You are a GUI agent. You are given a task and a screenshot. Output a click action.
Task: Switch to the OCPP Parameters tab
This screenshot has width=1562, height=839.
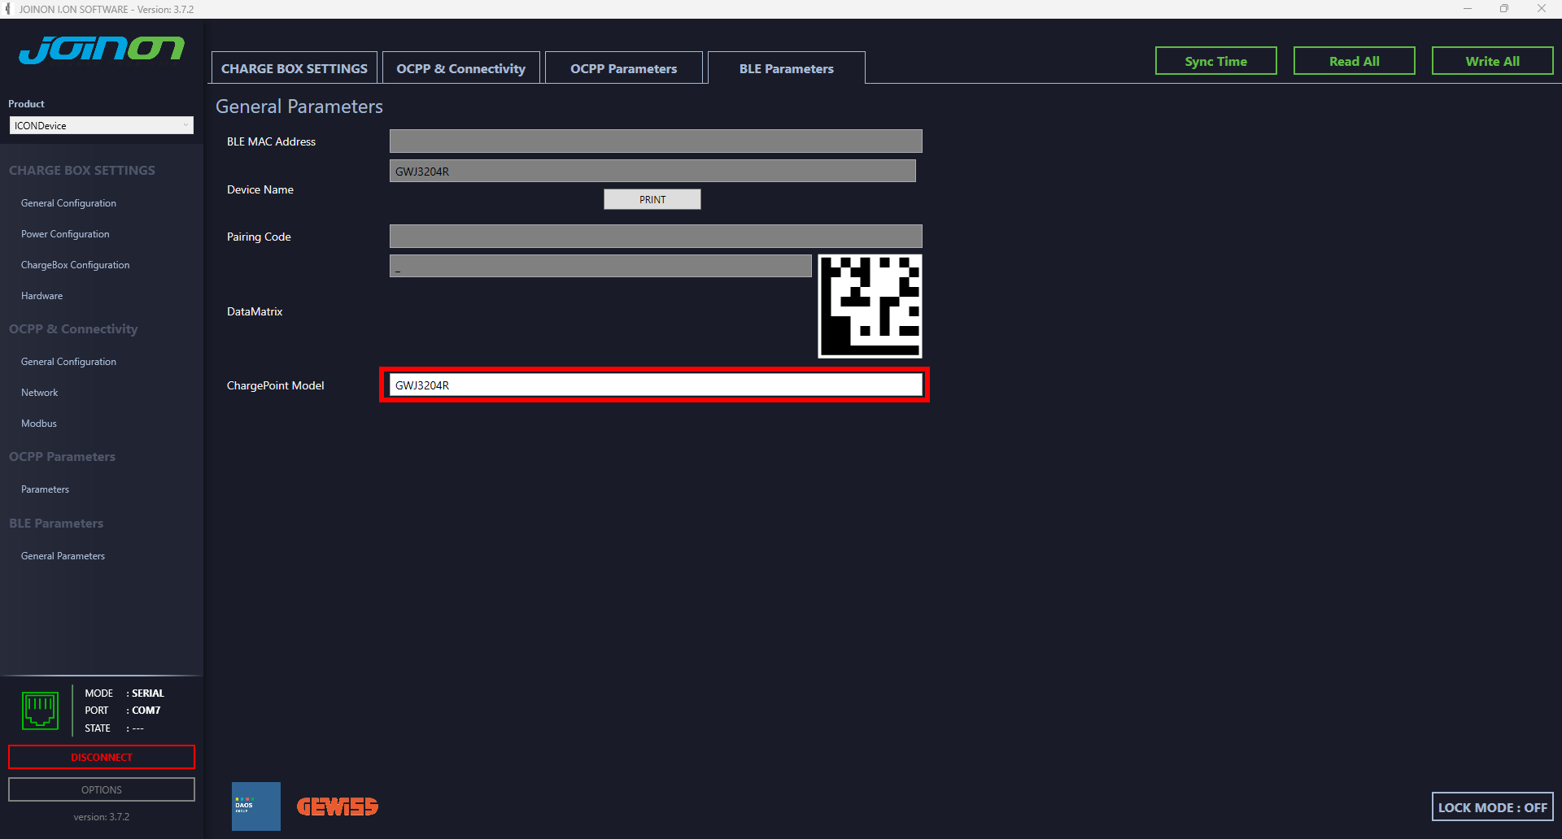pos(623,68)
